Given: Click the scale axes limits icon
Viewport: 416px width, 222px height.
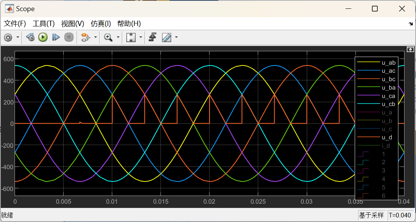Looking at the screenshot, I should pos(131,38).
